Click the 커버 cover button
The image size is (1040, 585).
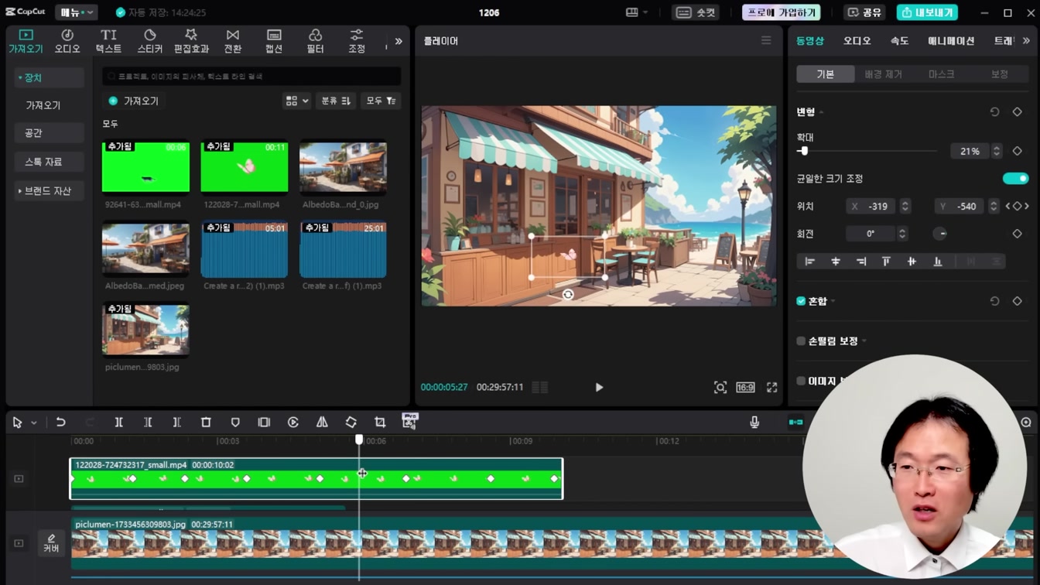point(51,543)
